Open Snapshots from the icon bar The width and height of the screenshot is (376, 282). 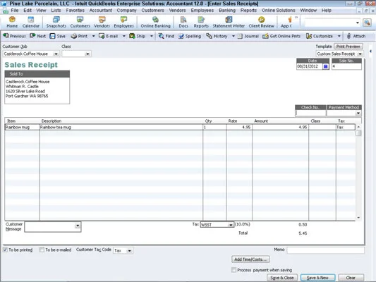coord(56,22)
